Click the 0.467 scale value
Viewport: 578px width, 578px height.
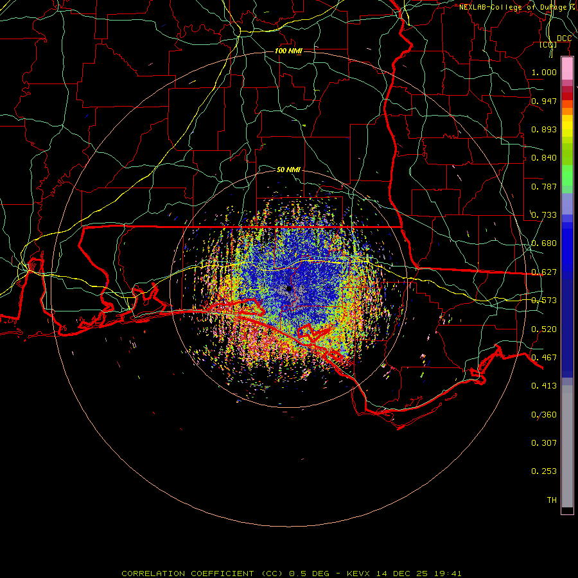tap(544, 358)
